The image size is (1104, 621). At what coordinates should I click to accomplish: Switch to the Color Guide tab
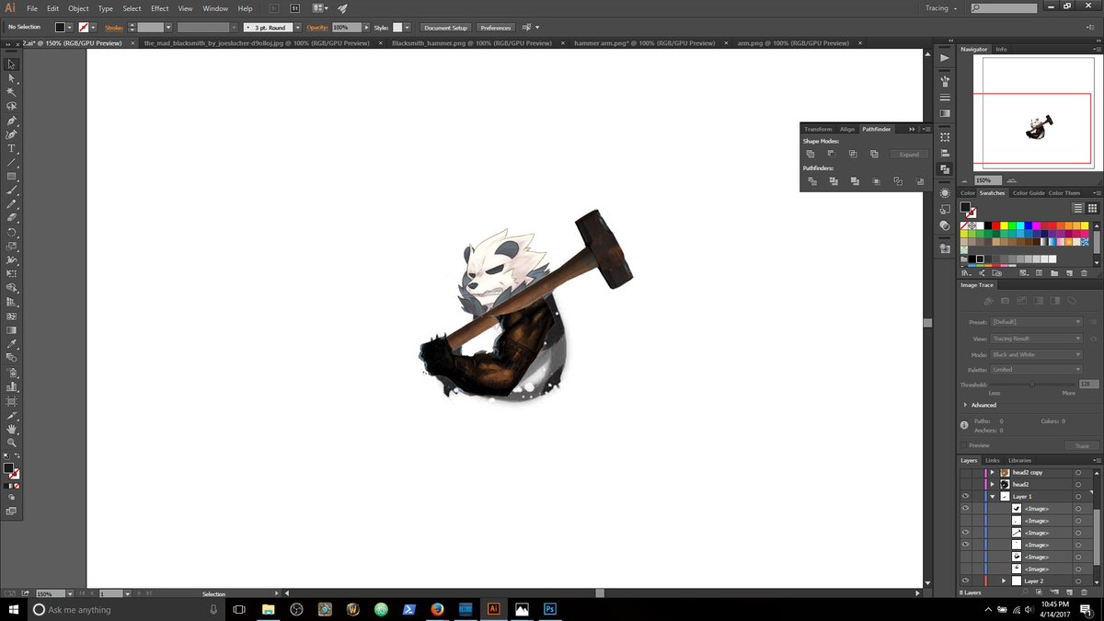[1029, 193]
